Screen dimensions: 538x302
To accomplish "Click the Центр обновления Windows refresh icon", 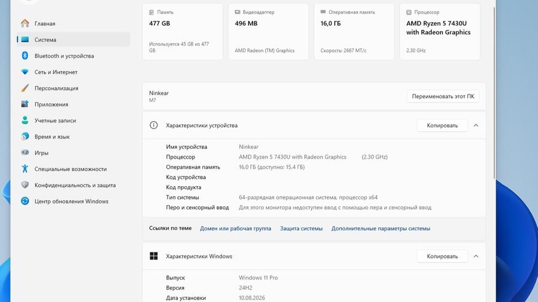I will click(25, 201).
